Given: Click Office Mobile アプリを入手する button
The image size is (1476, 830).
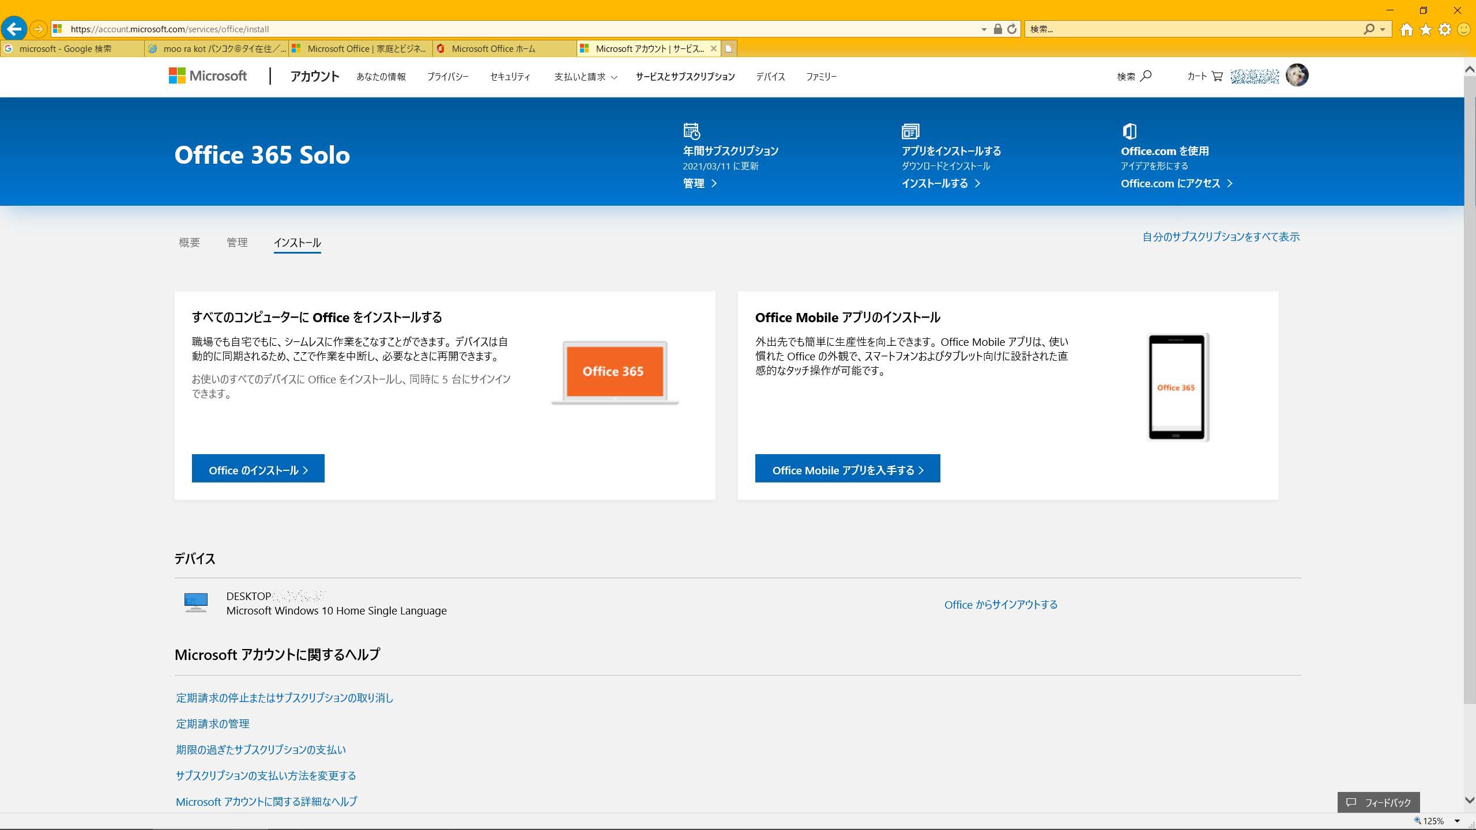Looking at the screenshot, I should point(848,469).
